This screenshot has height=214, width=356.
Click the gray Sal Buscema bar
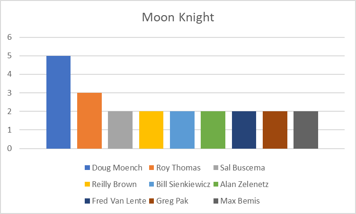[120, 130]
